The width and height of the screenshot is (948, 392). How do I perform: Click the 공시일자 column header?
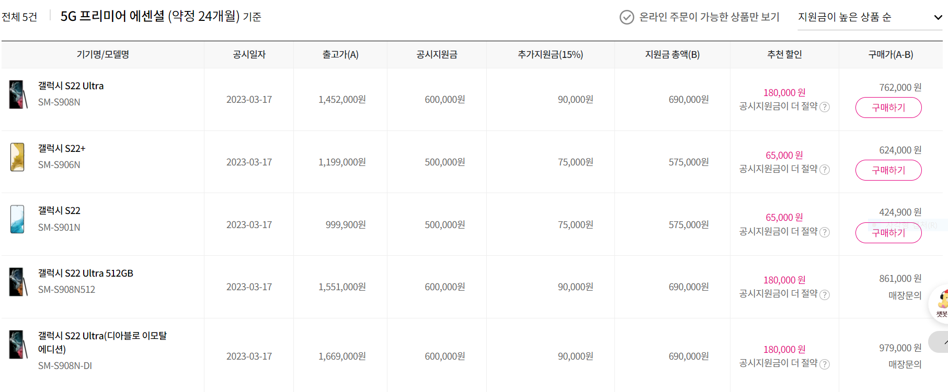click(x=249, y=54)
